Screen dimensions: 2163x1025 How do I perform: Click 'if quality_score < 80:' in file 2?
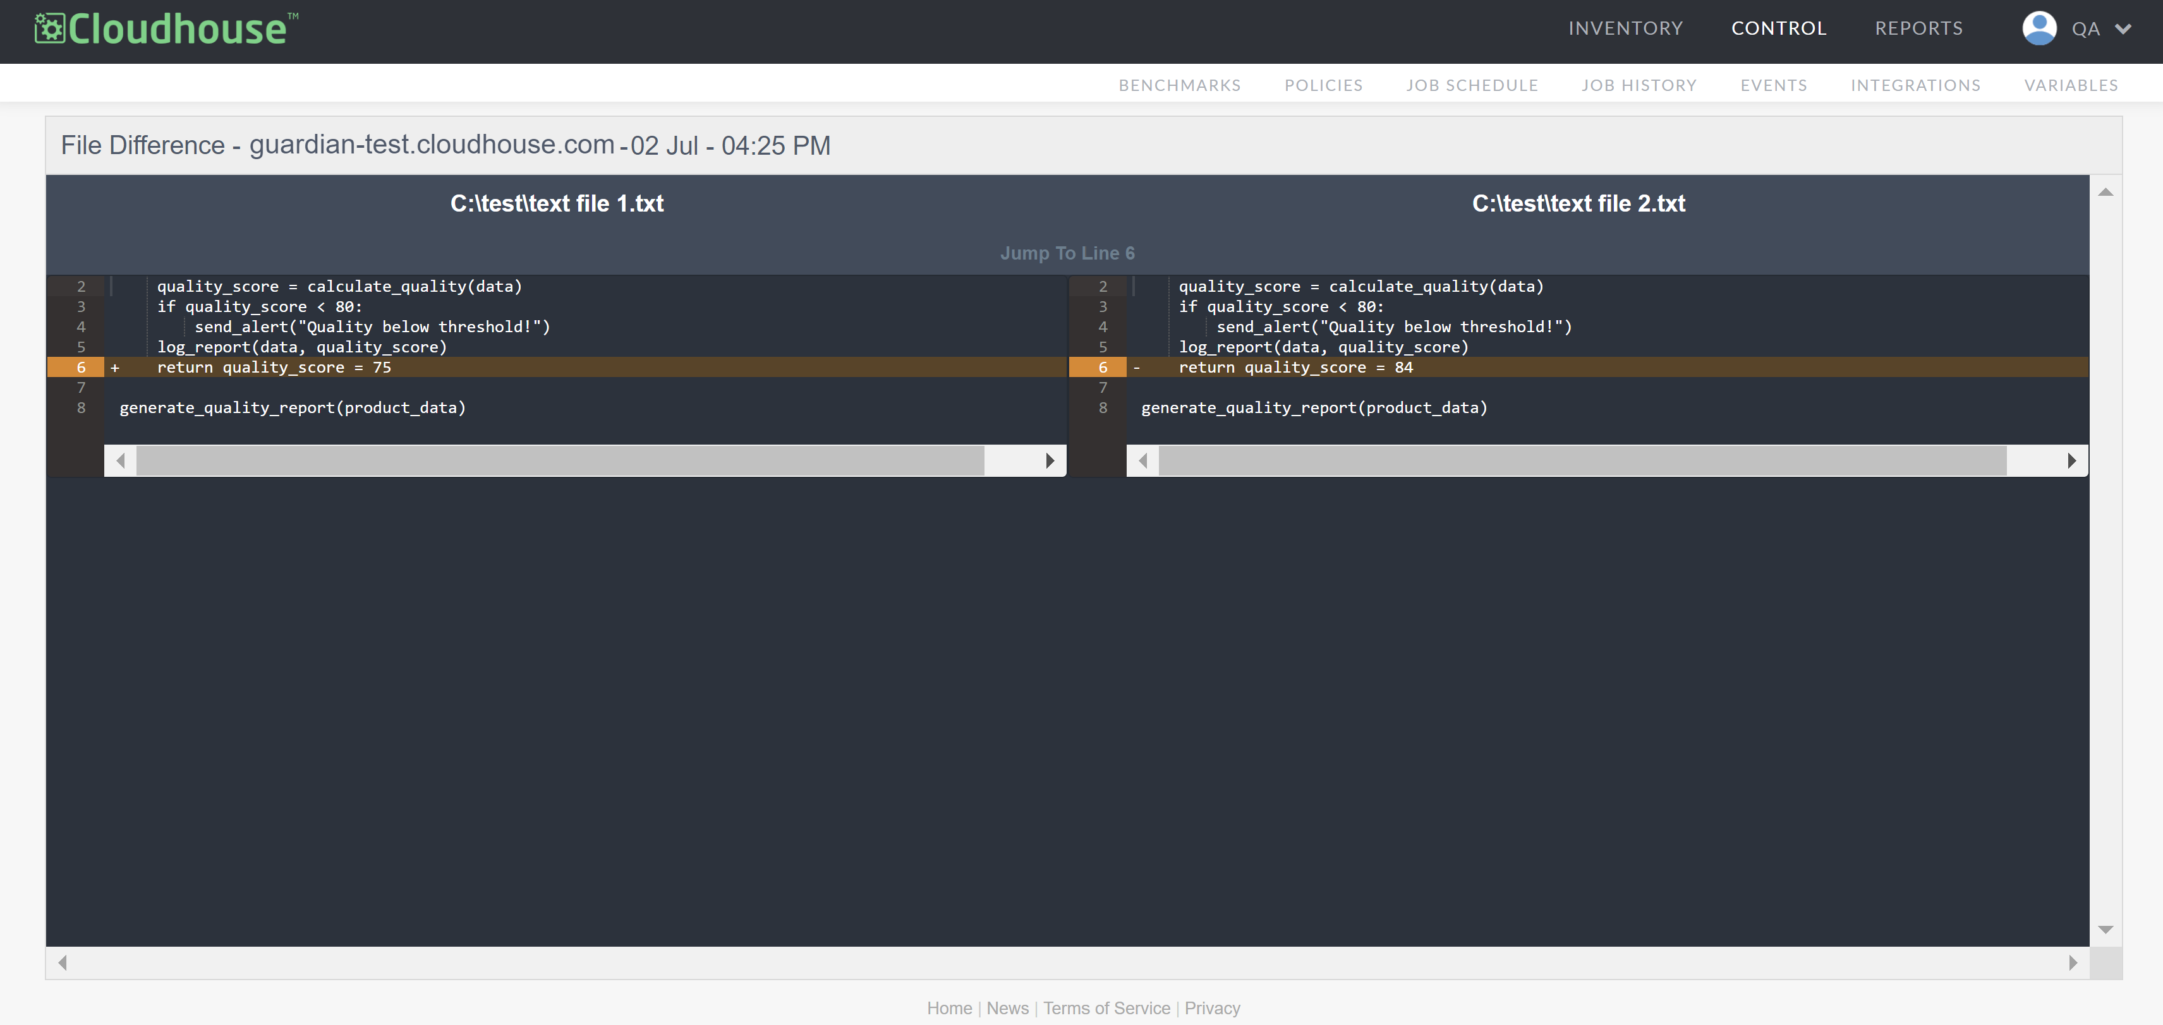tap(1281, 308)
